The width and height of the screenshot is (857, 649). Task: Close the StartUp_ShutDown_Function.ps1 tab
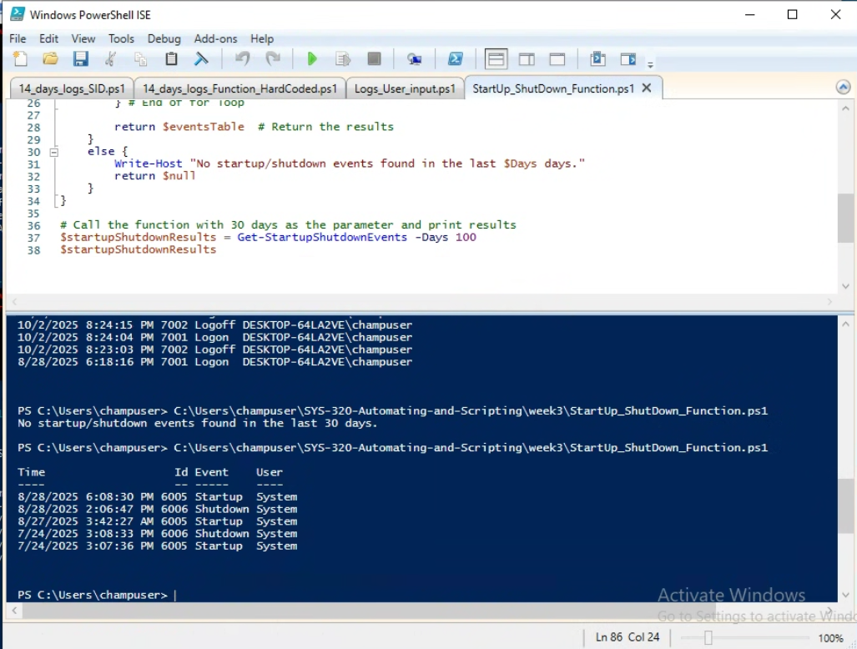(646, 88)
